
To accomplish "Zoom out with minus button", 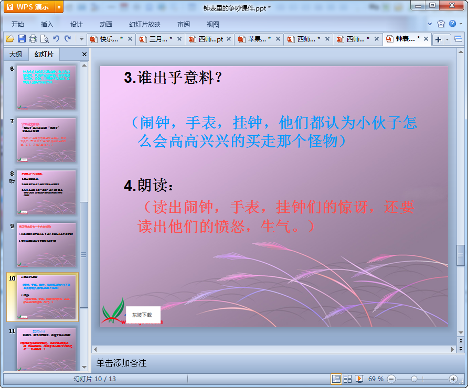I will (x=391, y=379).
